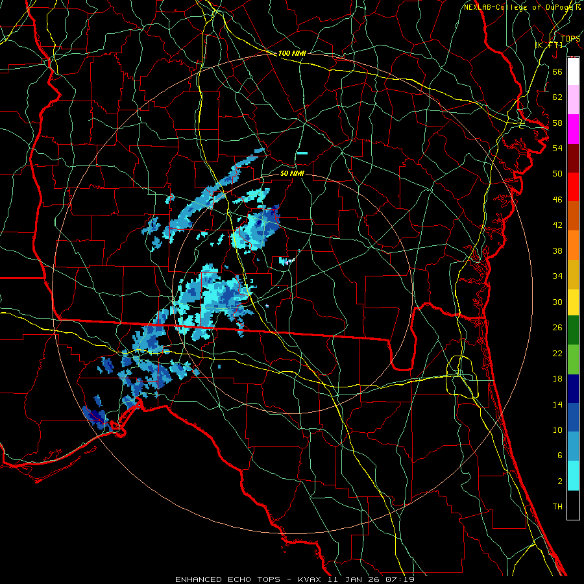584x584 pixels.
Task: Click the legend value "30"
Action: click(557, 302)
